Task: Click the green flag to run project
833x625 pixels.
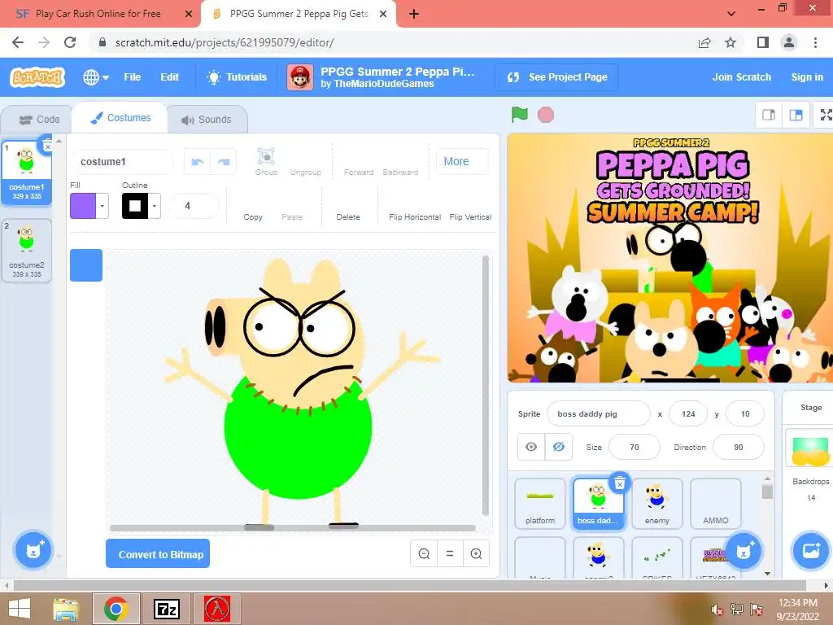Action: click(x=519, y=114)
